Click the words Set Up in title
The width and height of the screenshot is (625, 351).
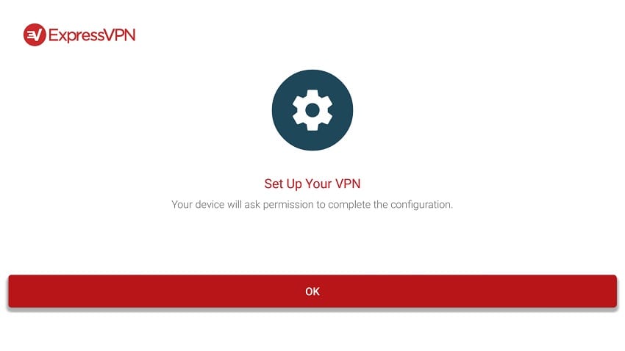(x=283, y=184)
